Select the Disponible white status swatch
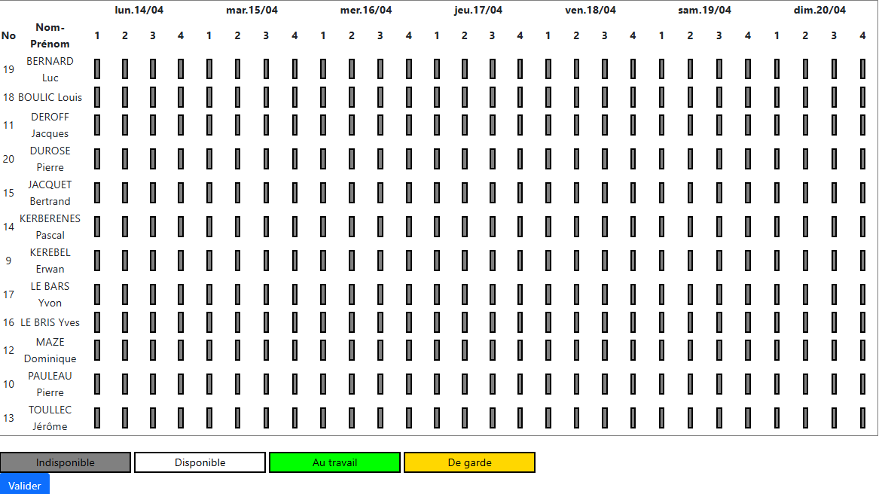Screen dimensions: 882x494 click(x=200, y=462)
